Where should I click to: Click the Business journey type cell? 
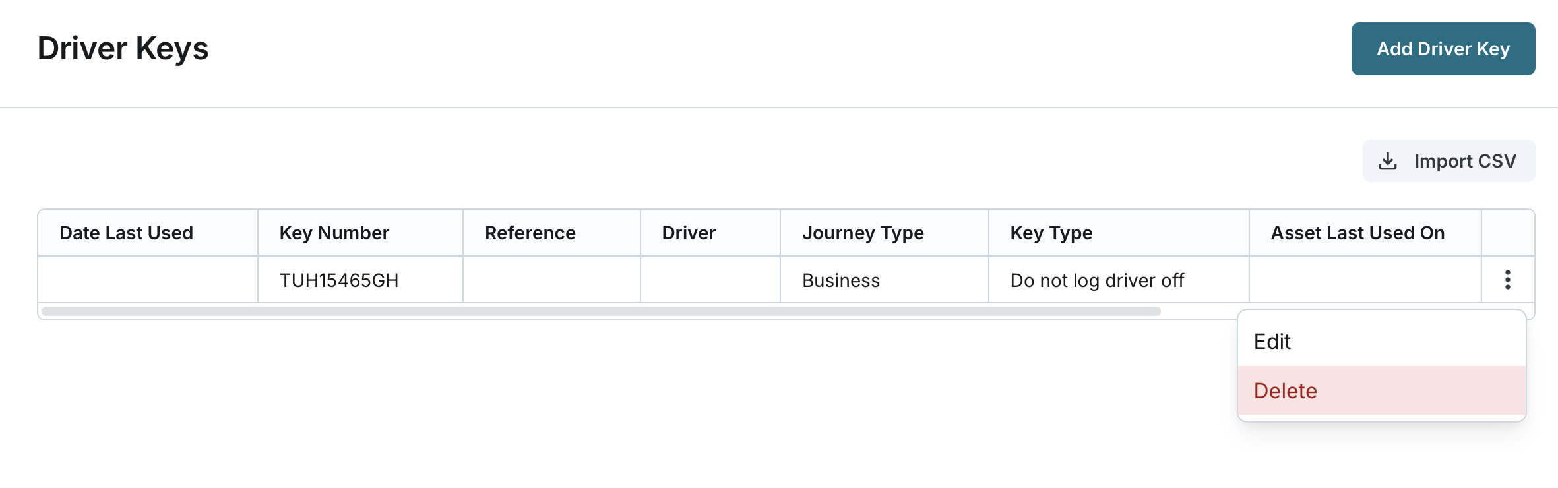pos(840,280)
